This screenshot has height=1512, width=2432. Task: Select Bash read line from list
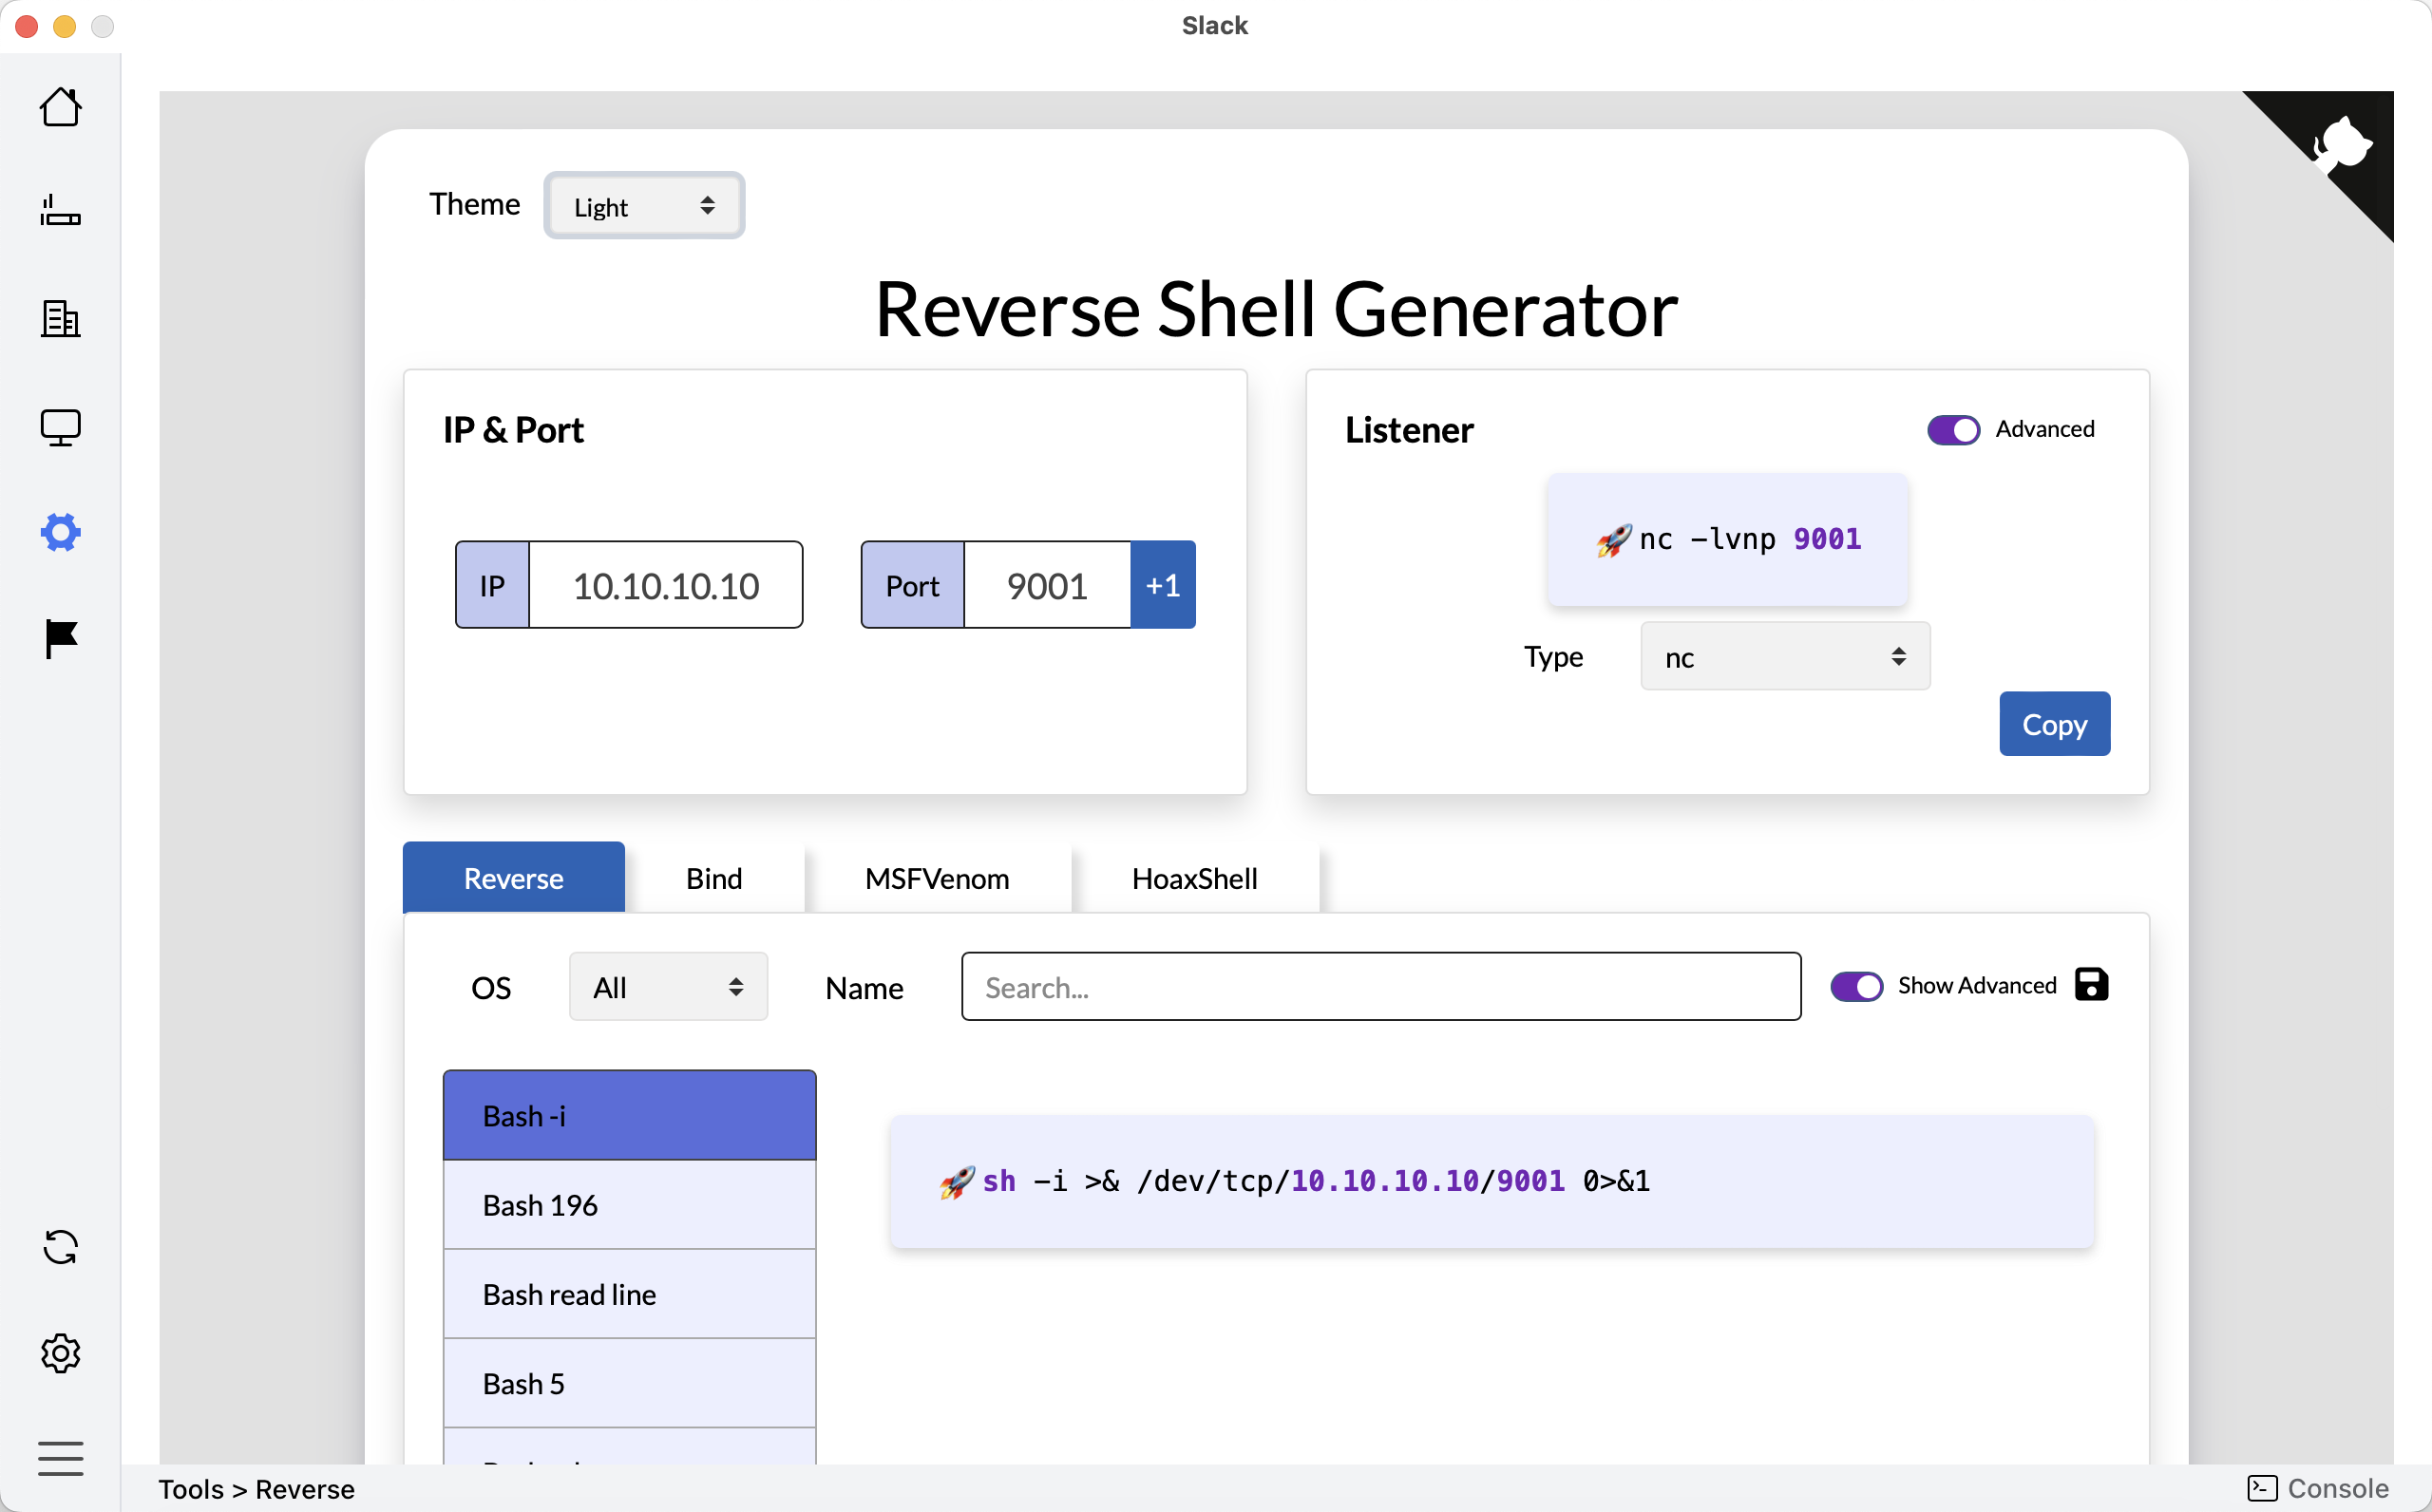pos(629,1294)
